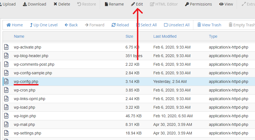Click Unselect All checkbox

point(177,25)
